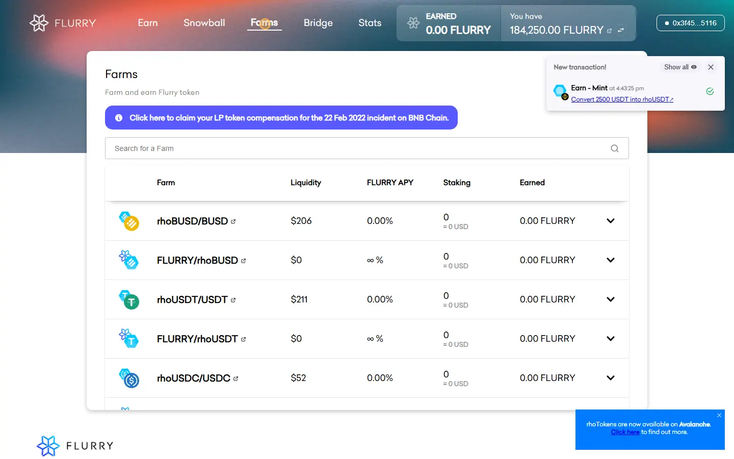The height and width of the screenshot is (459, 734).
Task: Click FLURRY/rhoBUSD token pair icon
Action: [x=129, y=260]
